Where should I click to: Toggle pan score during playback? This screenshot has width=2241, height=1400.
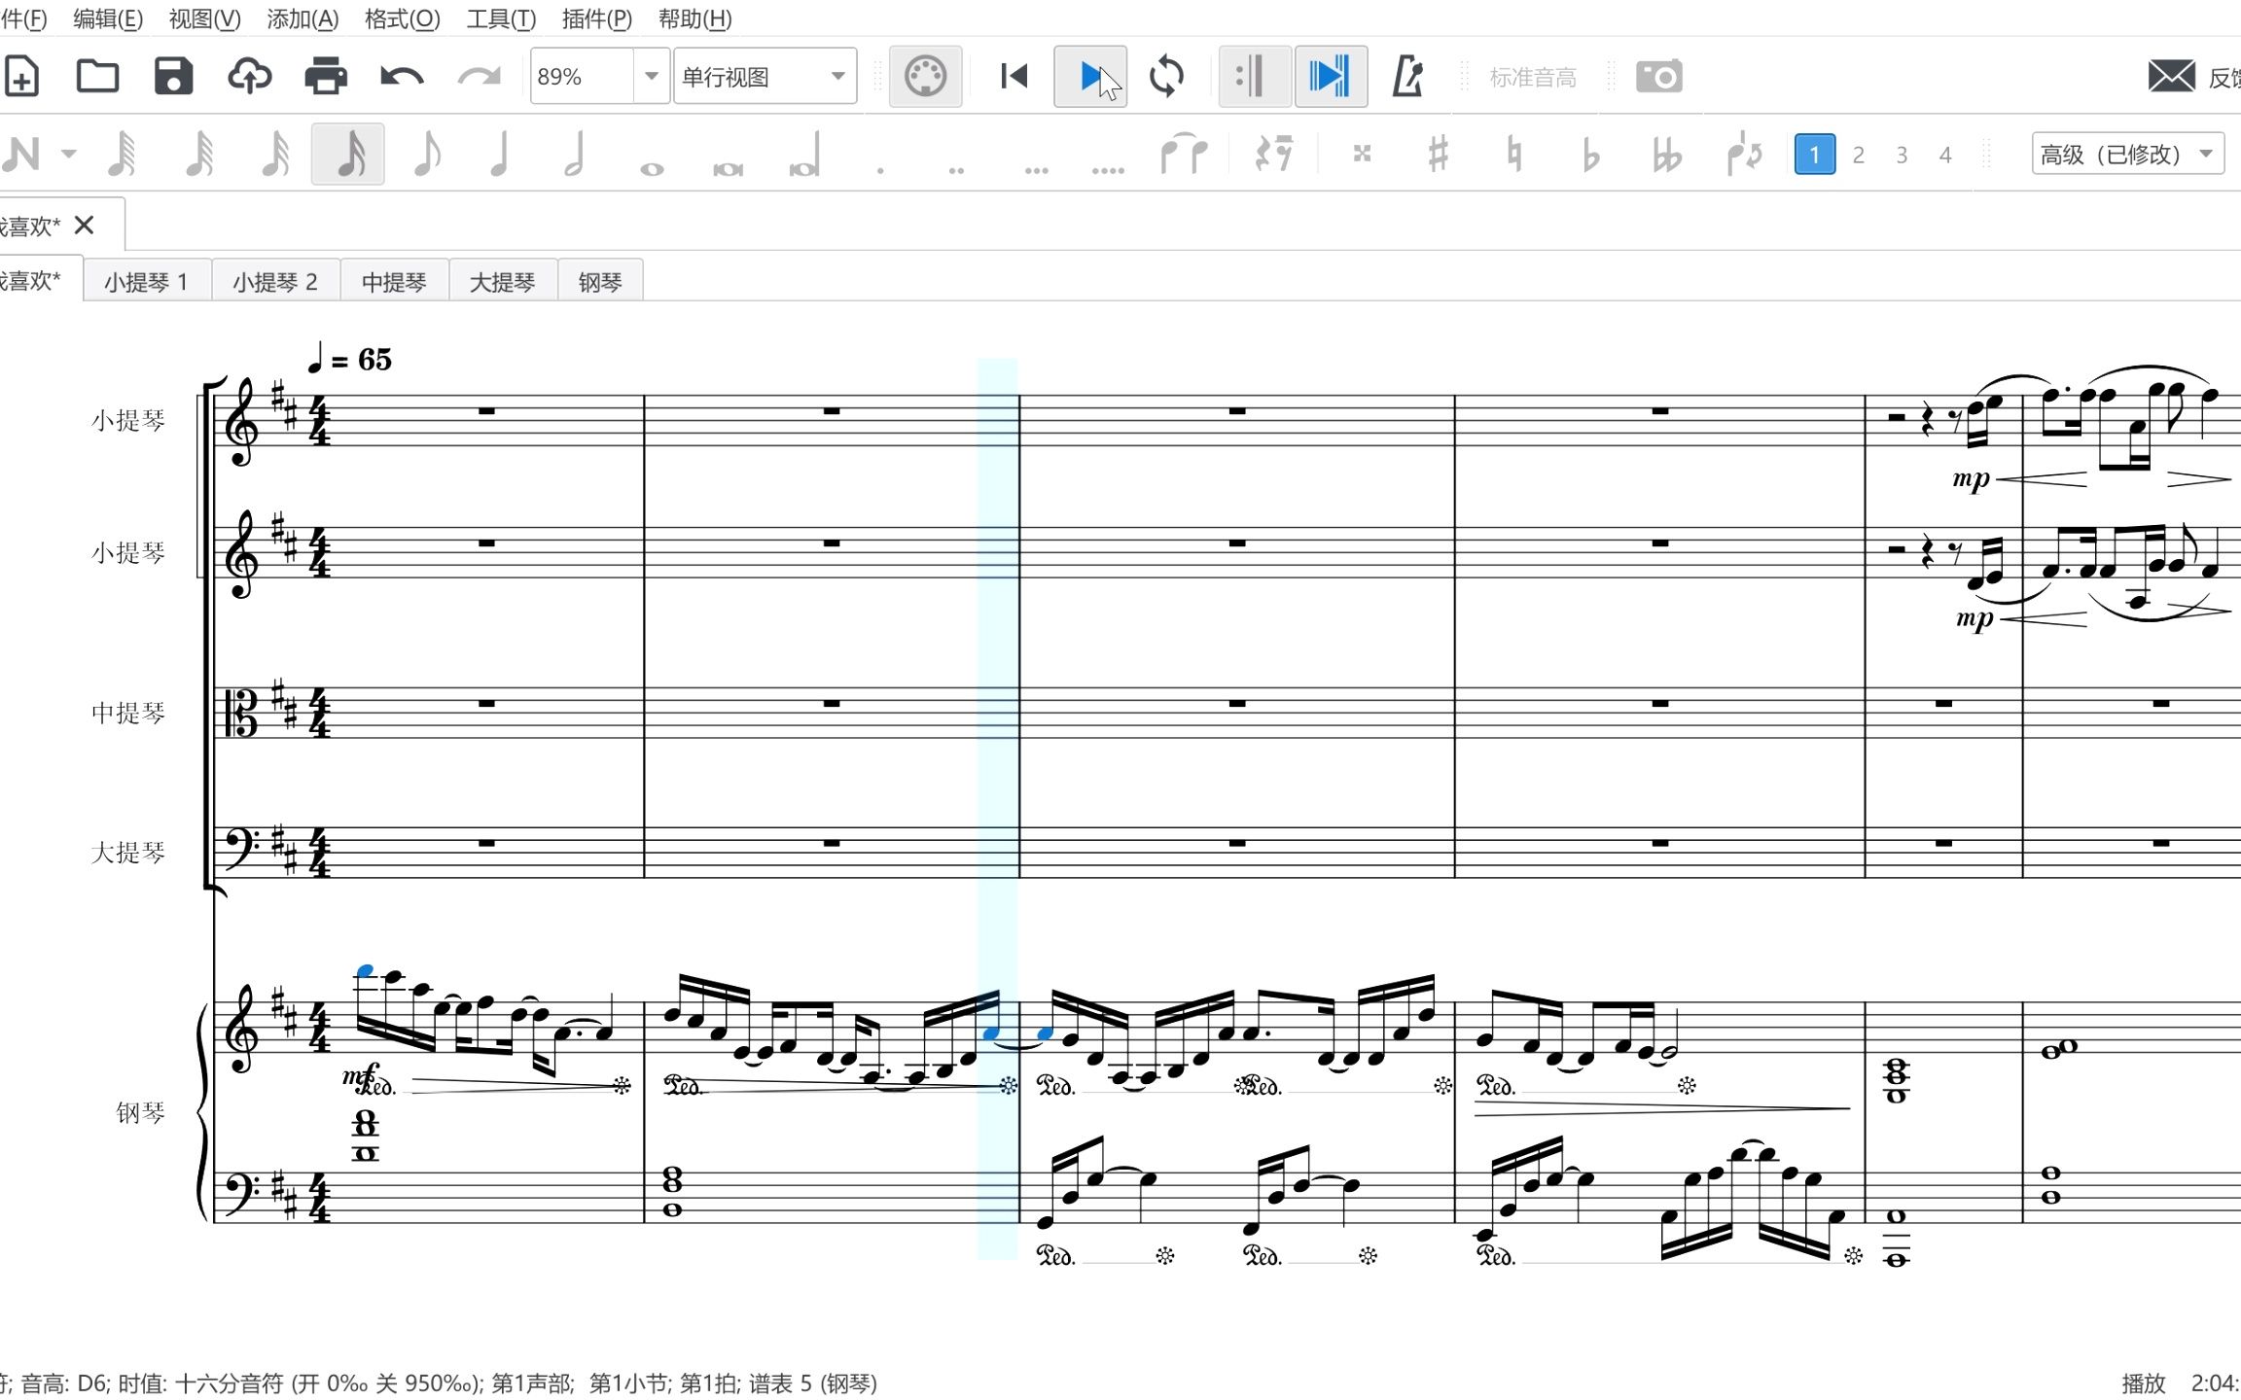point(1330,76)
